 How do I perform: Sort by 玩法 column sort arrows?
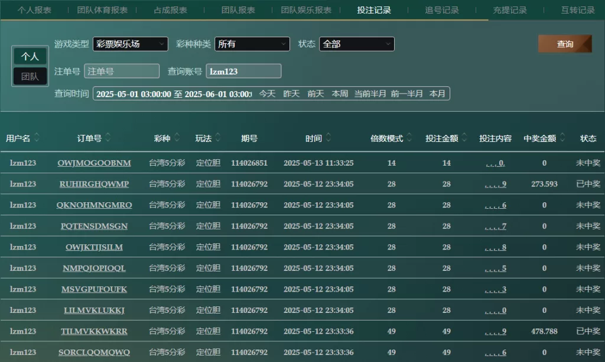(218, 137)
